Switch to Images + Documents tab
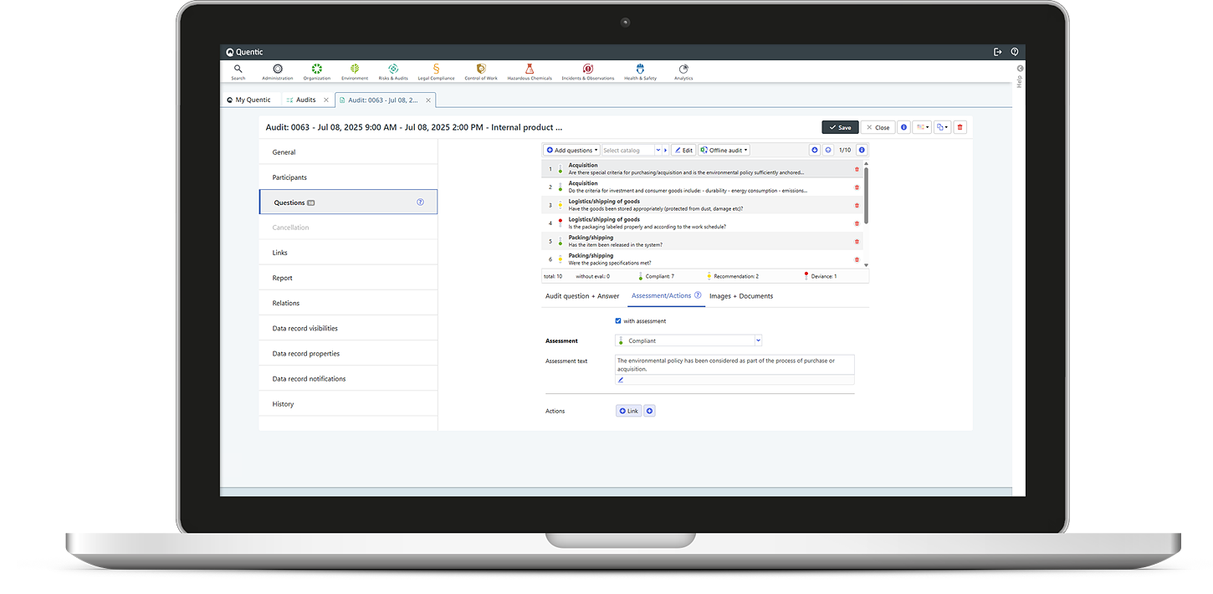1213x594 pixels. pyautogui.click(x=740, y=296)
